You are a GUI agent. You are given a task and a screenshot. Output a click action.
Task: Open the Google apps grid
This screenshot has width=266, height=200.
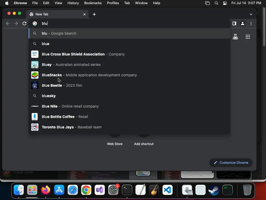(248, 37)
